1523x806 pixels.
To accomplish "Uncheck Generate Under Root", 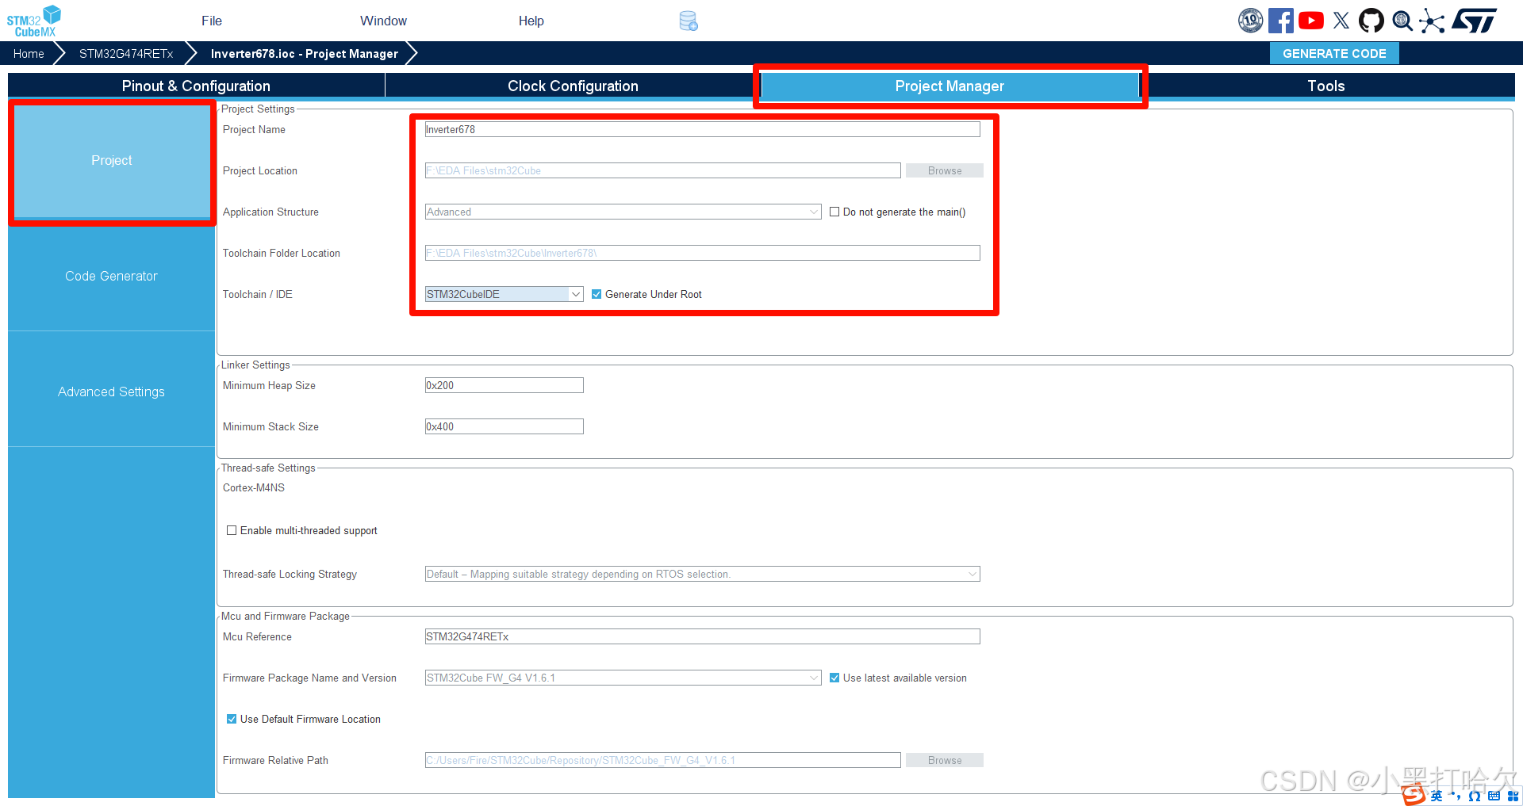I will (x=597, y=294).
